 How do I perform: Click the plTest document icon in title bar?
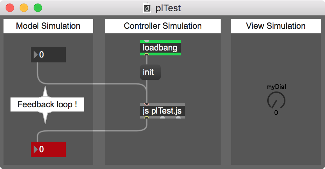pyautogui.click(x=147, y=8)
